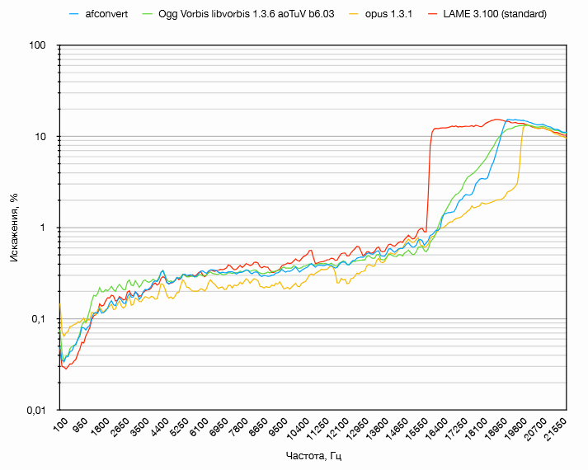Select the 'Искажения, %' vertical axis title
588x470 pixels.
click(x=14, y=227)
